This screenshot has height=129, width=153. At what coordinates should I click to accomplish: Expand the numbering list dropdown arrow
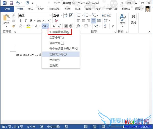point(90,15)
